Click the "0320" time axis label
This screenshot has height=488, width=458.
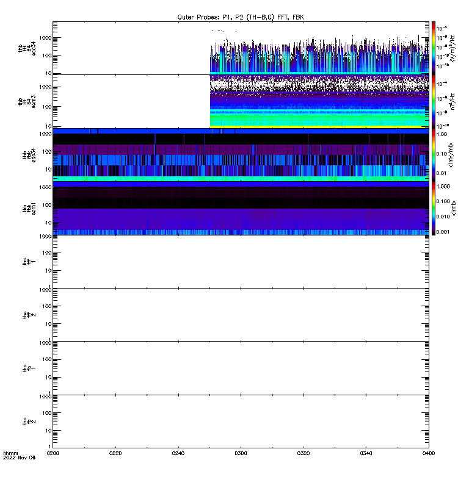304,453
